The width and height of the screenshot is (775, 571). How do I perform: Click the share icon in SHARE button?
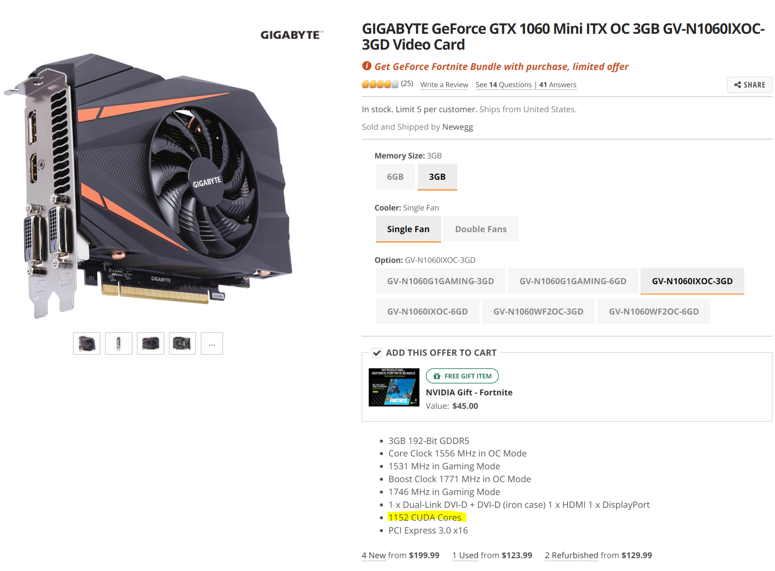pyautogui.click(x=737, y=85)
